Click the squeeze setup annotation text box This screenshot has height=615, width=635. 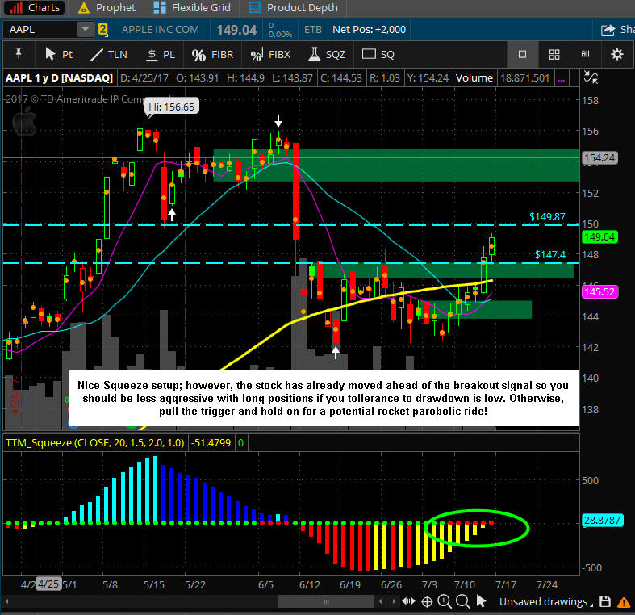(x=324, y=398)
